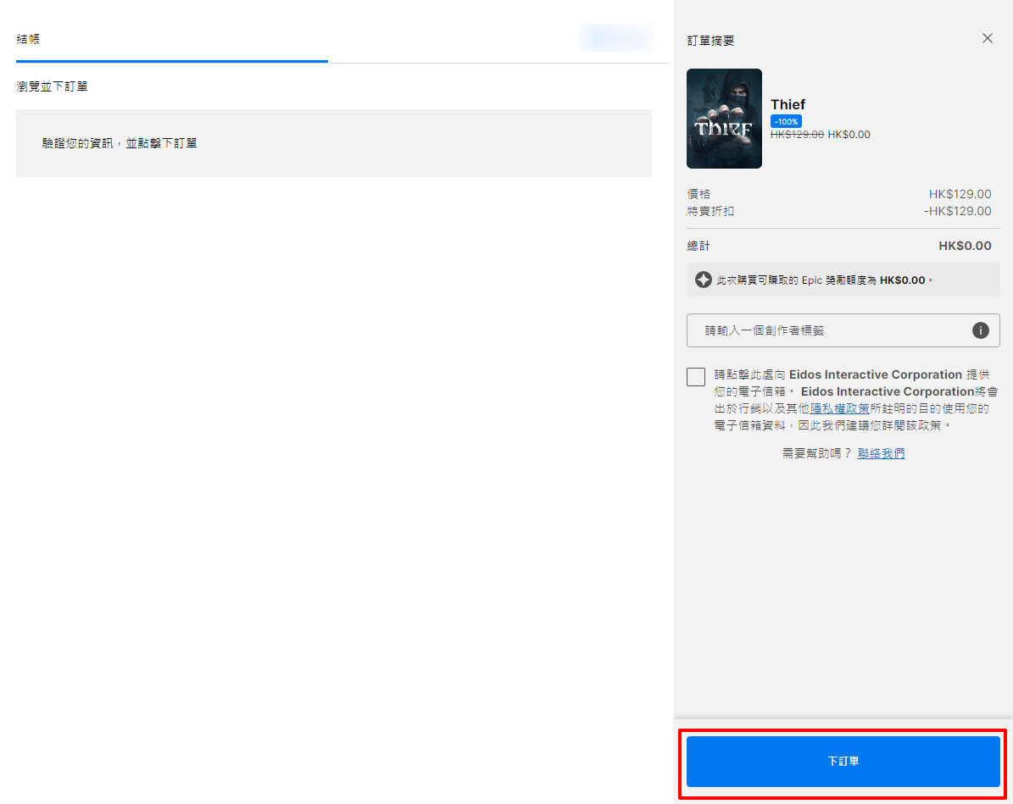Open the 隱私權政策 privacy policy link
Viewport: 1013px width, 804px height.
click(x=839, y=409)
